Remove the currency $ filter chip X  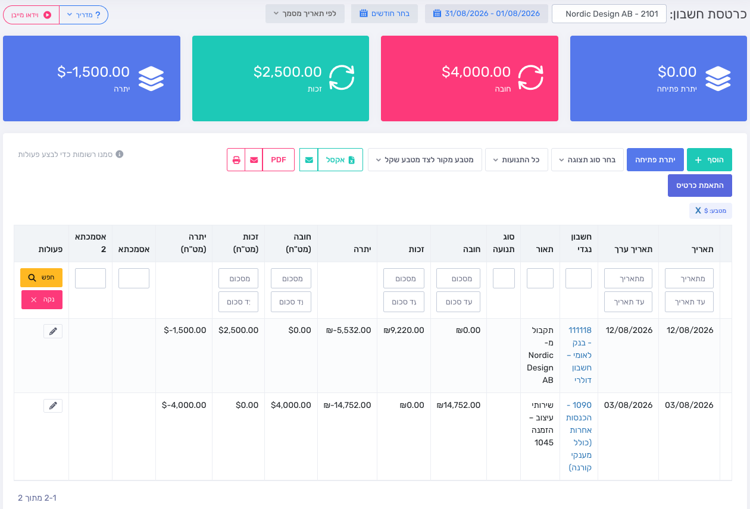click(x=698, y=210)
